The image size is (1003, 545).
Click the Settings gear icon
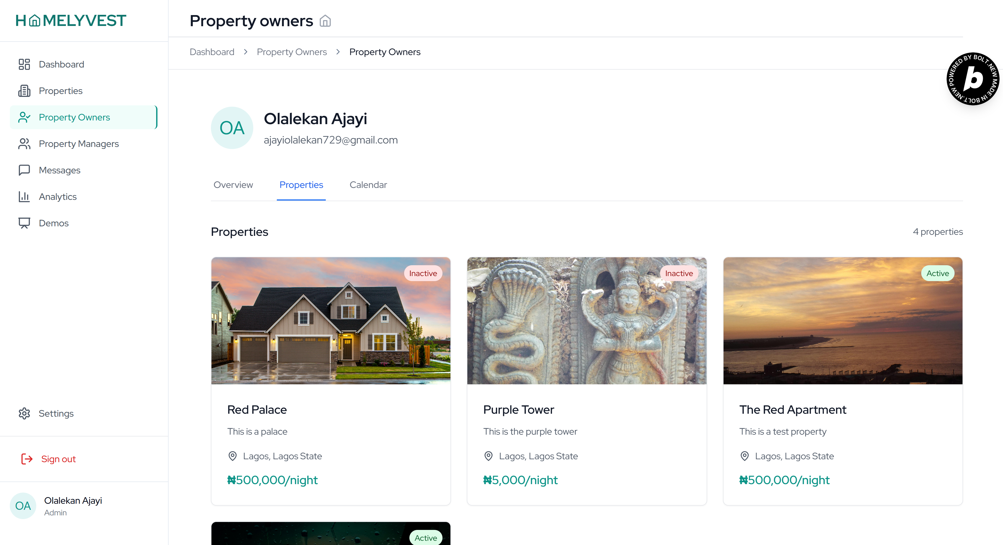click(24, 413)
